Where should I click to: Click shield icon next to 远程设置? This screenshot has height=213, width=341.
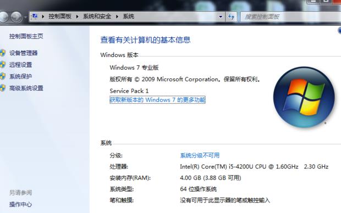point(2,65)
